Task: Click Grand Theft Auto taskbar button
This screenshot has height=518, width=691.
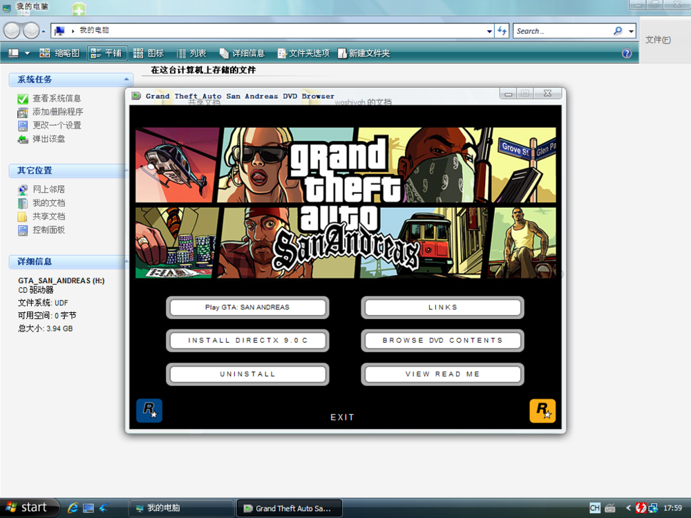Action: coord(289,508)
